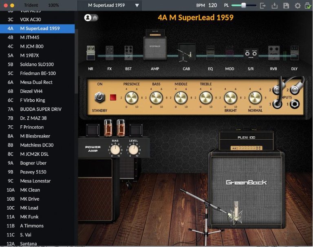Choose preset 6A Mesa Dual Rect
Viewport: 313px width, 247px height.
(37, 82)
